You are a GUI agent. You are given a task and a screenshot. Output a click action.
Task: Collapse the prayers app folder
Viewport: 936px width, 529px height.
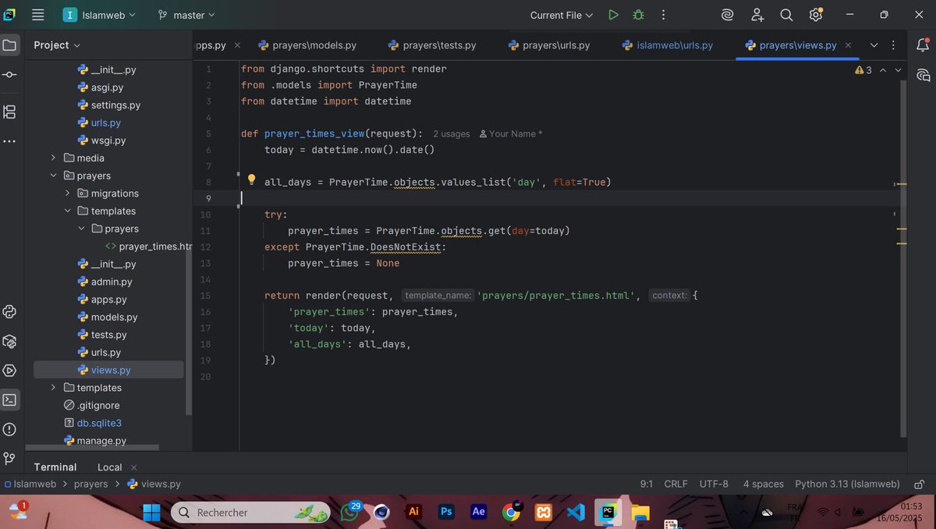(x=53, y=176)
